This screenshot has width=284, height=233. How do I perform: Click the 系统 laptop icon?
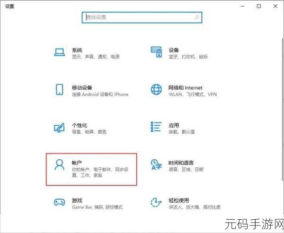click(x=60, y=52)
